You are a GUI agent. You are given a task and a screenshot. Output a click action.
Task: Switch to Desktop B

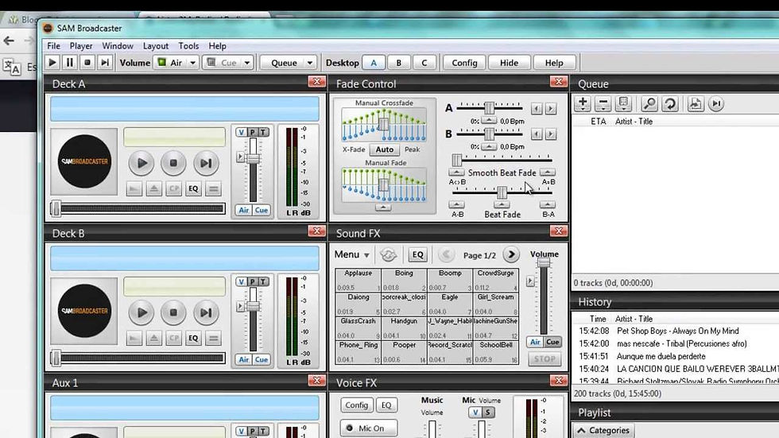click(398, 63)
